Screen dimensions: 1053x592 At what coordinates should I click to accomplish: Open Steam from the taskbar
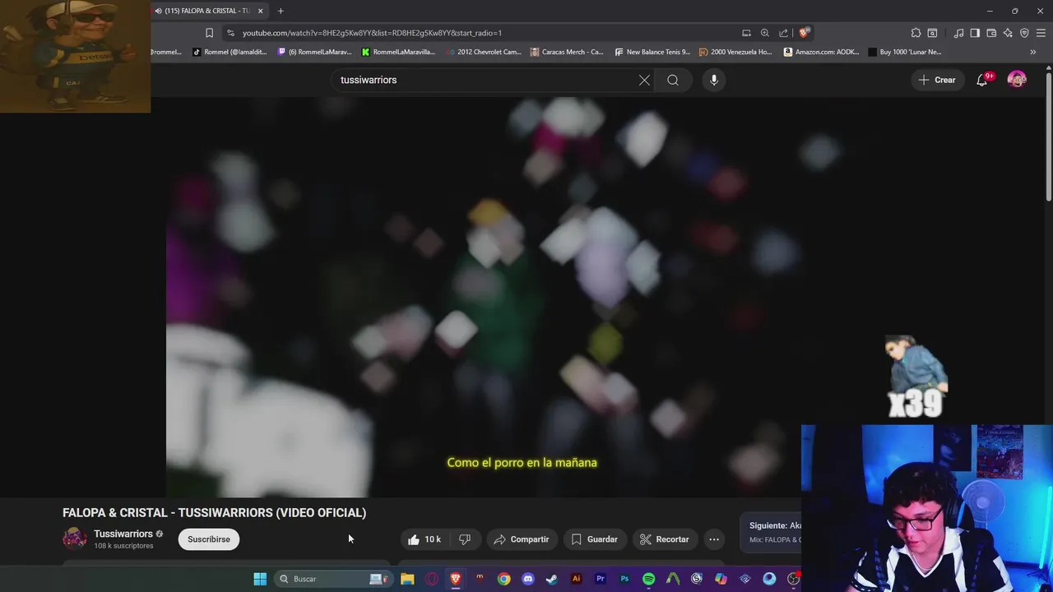point(552,579)
